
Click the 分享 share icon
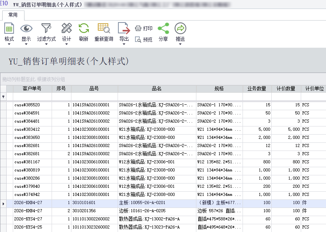pyautogui.click(x=163, y=28)
